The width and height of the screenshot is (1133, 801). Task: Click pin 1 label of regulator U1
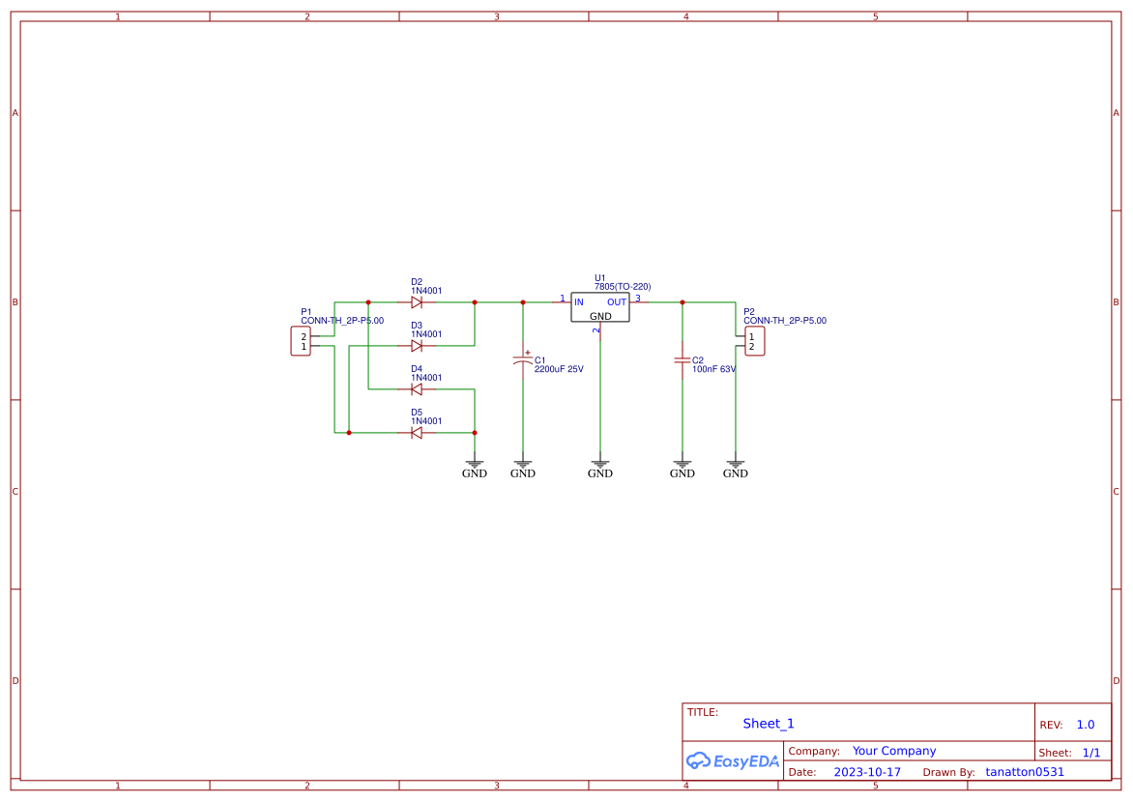tap(562, 299)
